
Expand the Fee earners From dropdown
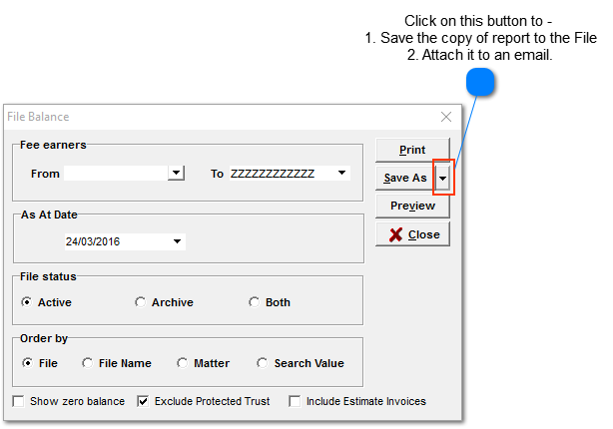coord(176,173)
